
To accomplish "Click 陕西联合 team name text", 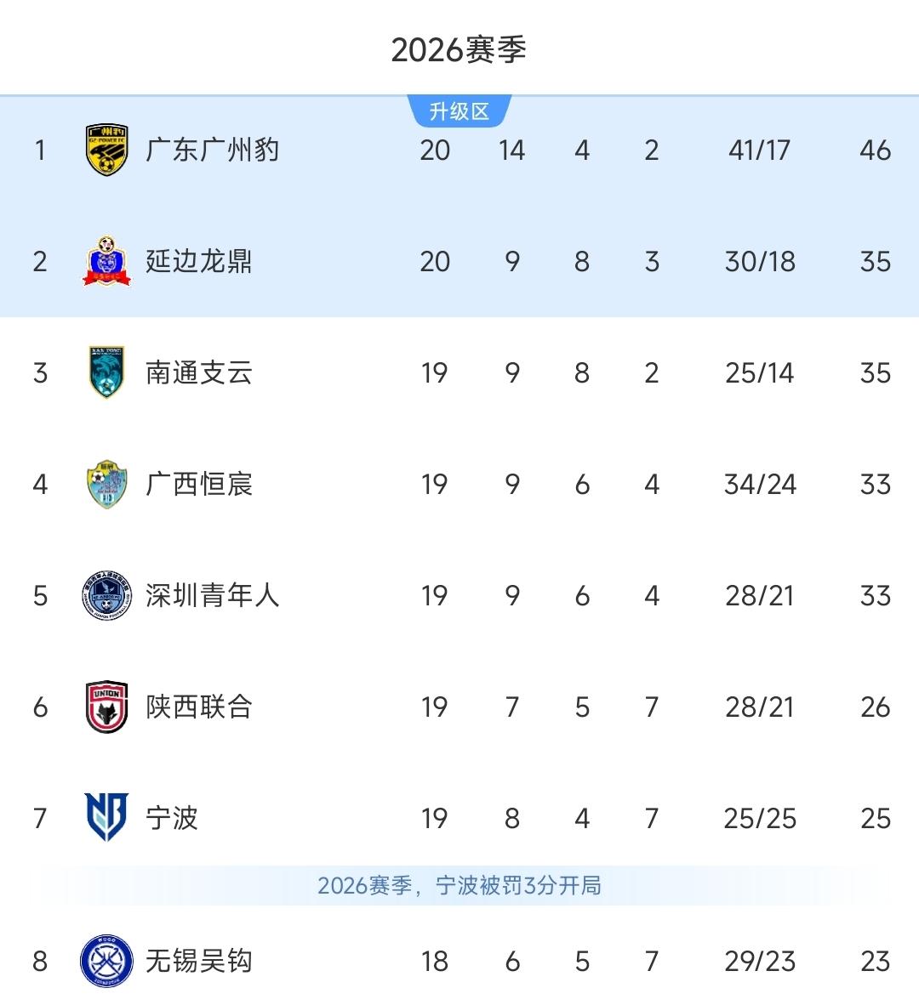I will point(199,707).
